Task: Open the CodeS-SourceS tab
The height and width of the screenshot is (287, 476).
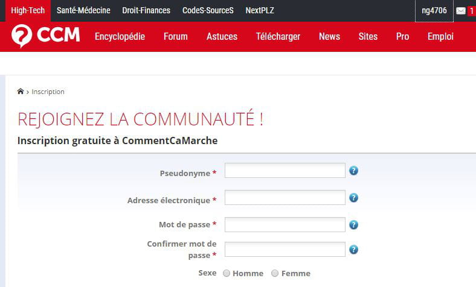Action: [x=208, y=11]
